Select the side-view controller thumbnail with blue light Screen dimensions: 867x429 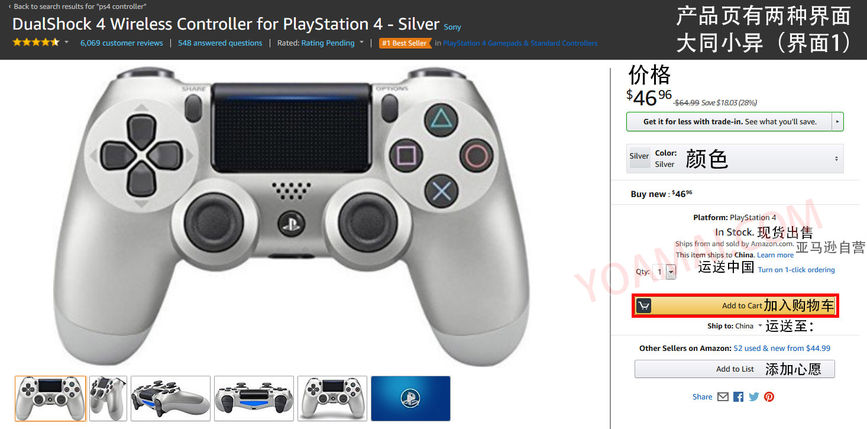pos(170,398)
